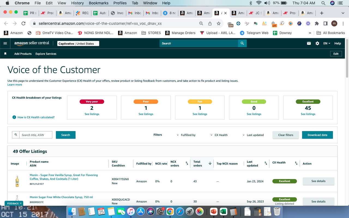Open the Captivative | United States account switcher
The image size is (349, 218).
click(x=78, y=44)
